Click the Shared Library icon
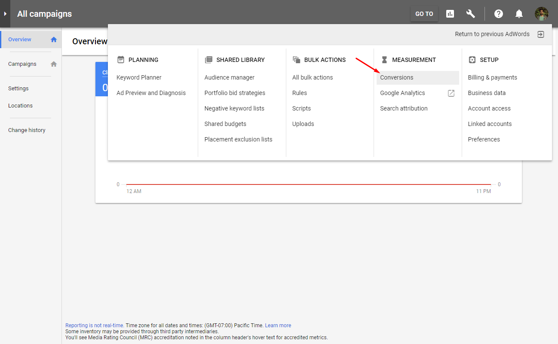 pyautogui.click(x=208, y=60)
